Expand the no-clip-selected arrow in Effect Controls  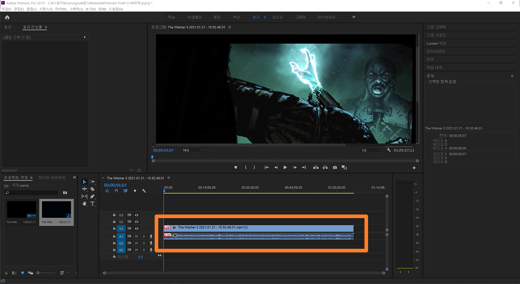point(85,37)
